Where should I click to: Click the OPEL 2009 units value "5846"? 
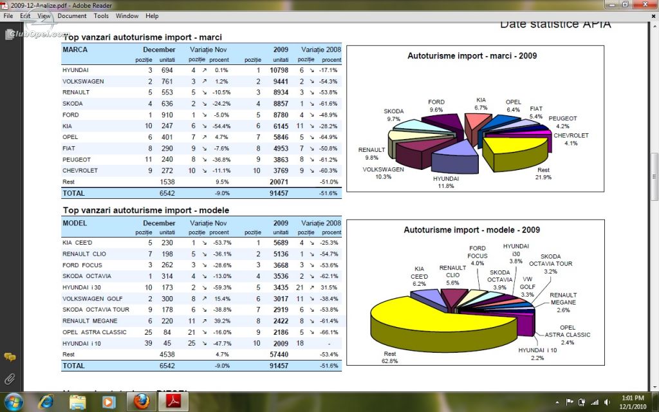(281, 137)
